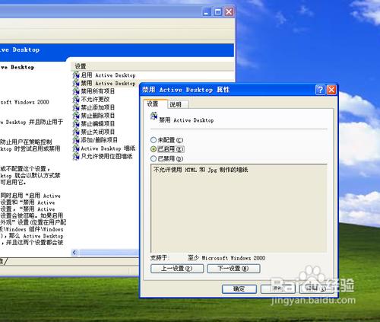The image size is (380, 322).
Task: Go to previous setting with 上一设置
Action: pyautogui.click(x=177, y=269)
